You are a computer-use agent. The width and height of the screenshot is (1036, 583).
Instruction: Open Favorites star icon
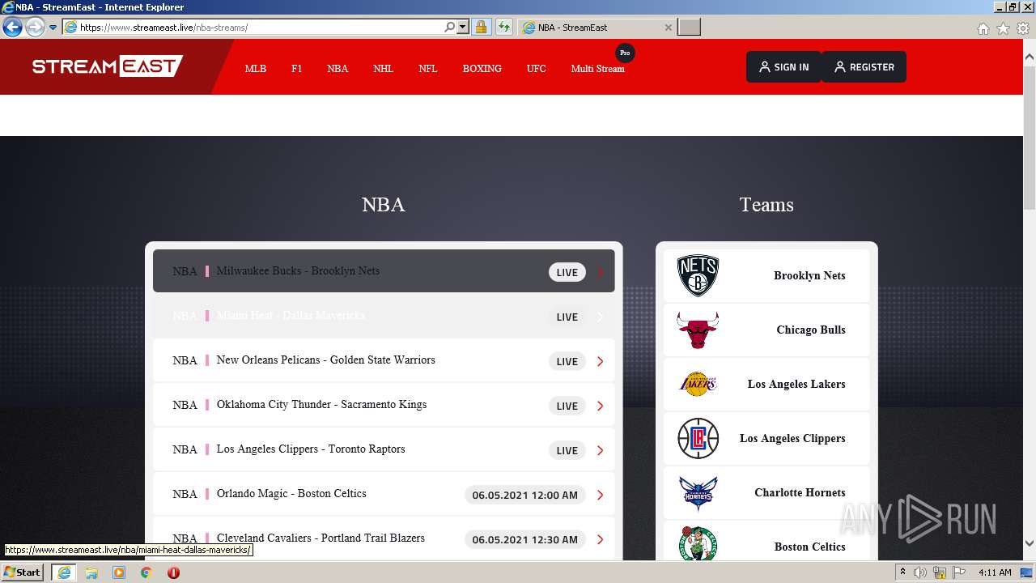click(1003, 28)
